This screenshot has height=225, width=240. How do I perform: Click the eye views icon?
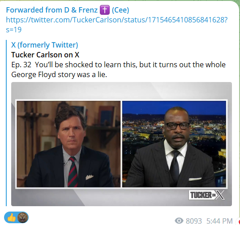pos(179,221)
